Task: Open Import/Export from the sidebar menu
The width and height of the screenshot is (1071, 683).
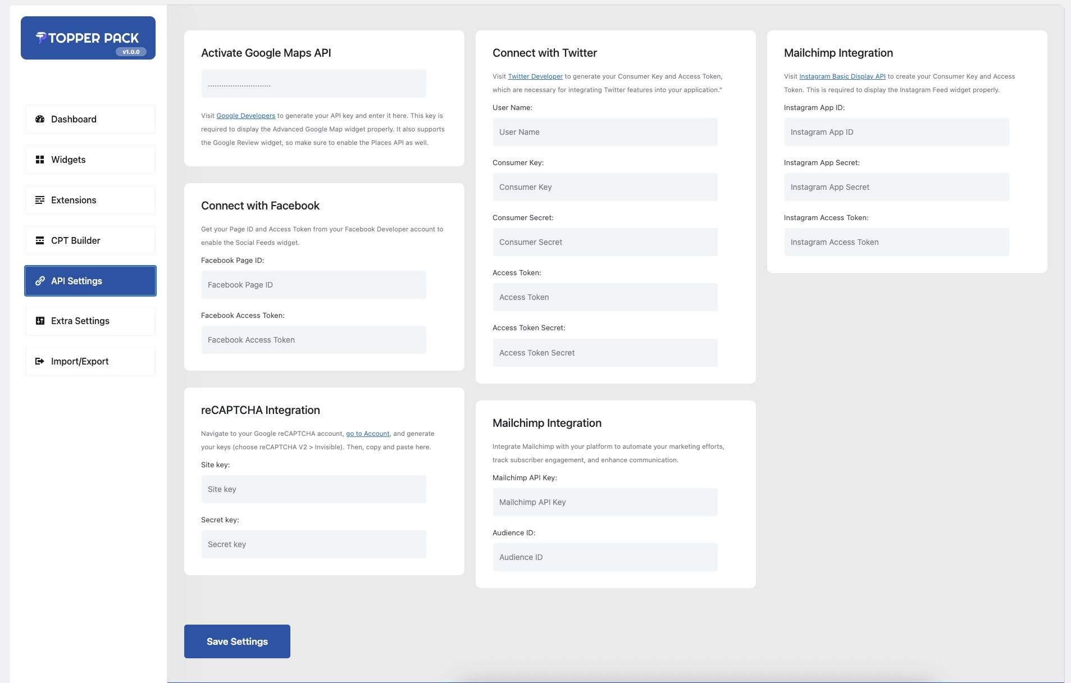Action: [79, 361]
